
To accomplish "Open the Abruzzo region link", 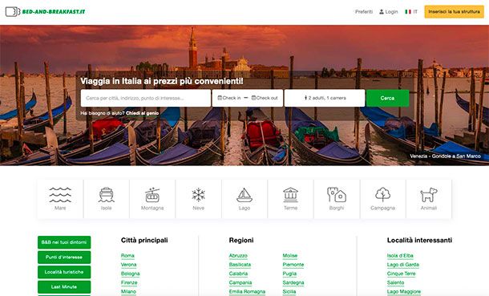I will (238, 256).
